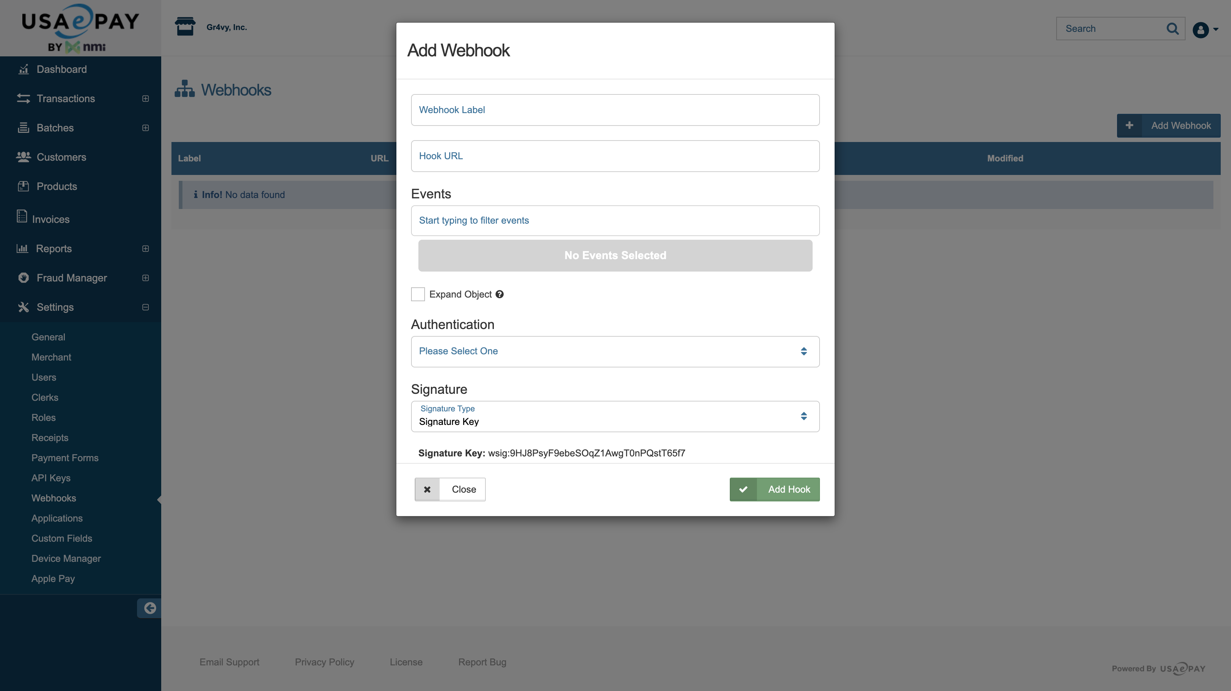Collapse the sidebar using the arrow button
The image size is (1231, 691).
[x=149, y=608]
